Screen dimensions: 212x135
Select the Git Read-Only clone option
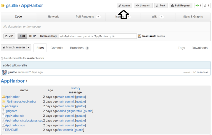49,36
